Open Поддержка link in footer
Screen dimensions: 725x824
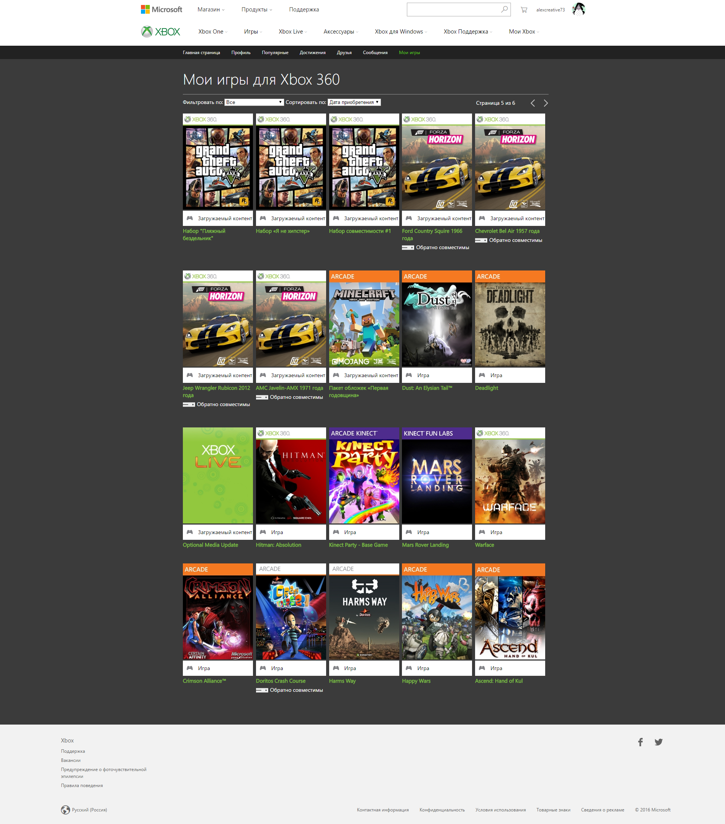(73, 751)
